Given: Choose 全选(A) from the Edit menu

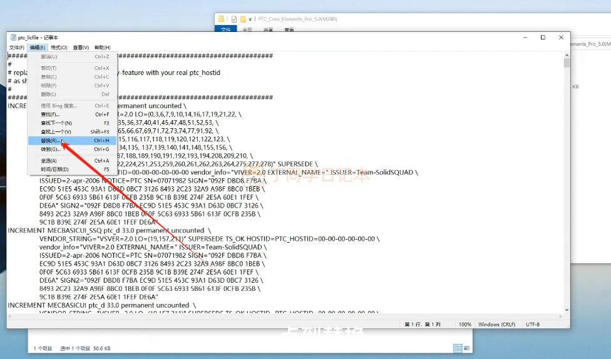Looking at the screenshot, I should point(72,160).
